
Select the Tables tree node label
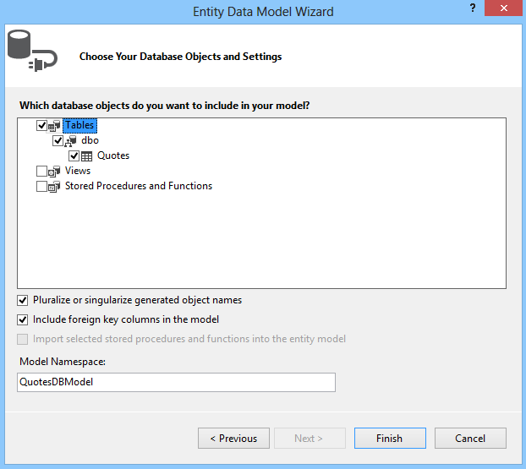79,125
